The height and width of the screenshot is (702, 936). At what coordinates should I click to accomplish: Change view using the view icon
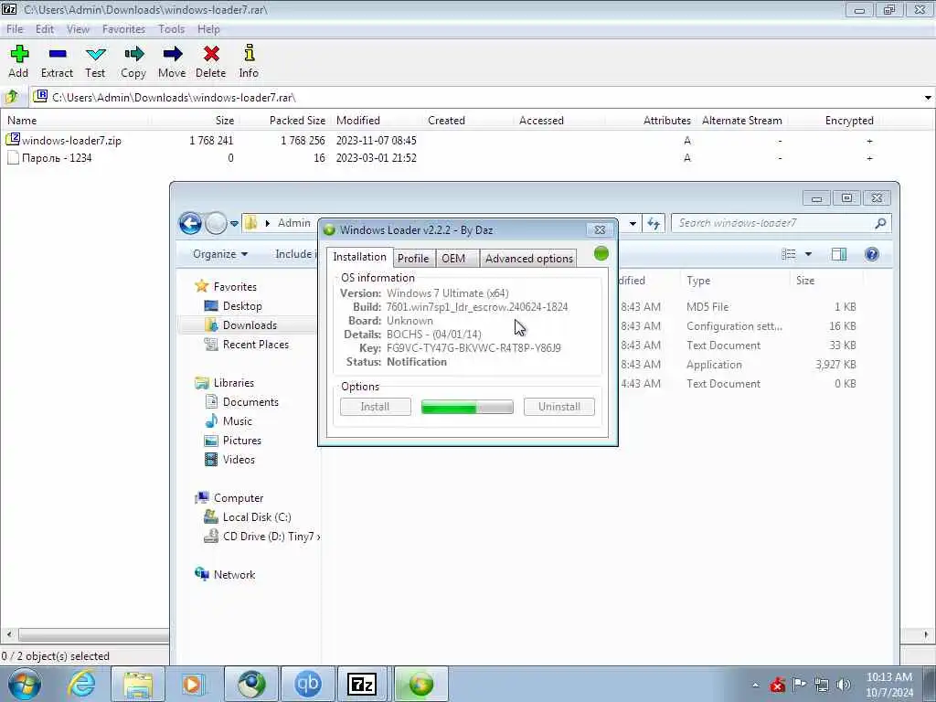coord(789,254)
